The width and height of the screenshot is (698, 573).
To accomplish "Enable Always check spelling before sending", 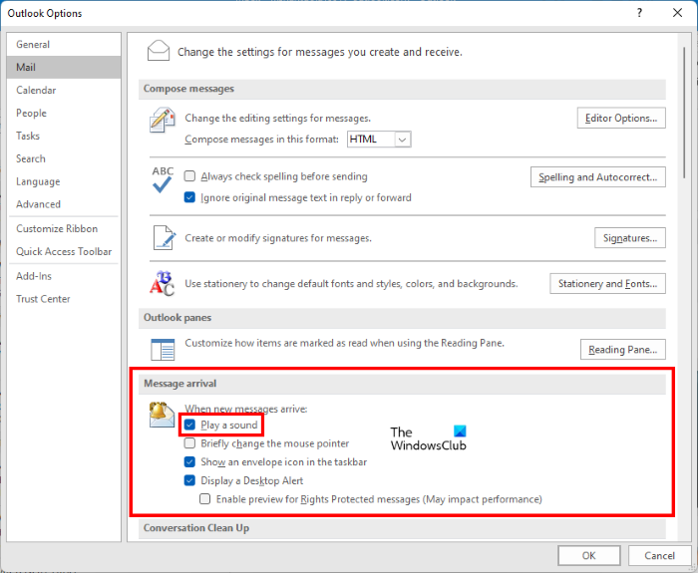I will (189, 176).
